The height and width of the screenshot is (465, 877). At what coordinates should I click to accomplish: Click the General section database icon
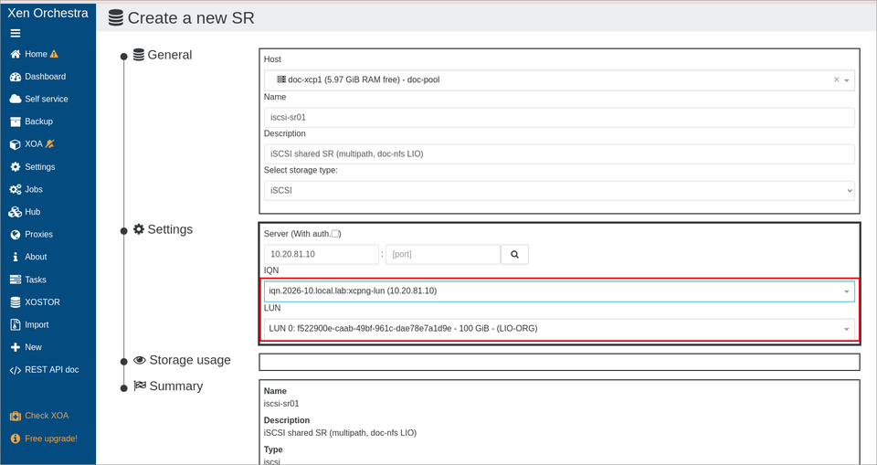(139, 55)
